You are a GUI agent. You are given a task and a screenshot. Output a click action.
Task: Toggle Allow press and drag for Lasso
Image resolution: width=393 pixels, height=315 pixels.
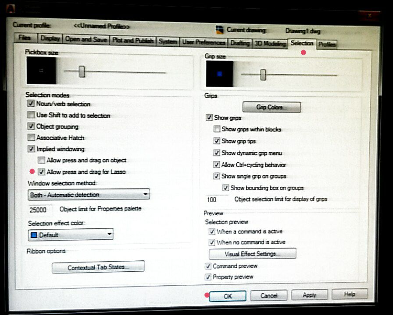(x=41, y=172)
